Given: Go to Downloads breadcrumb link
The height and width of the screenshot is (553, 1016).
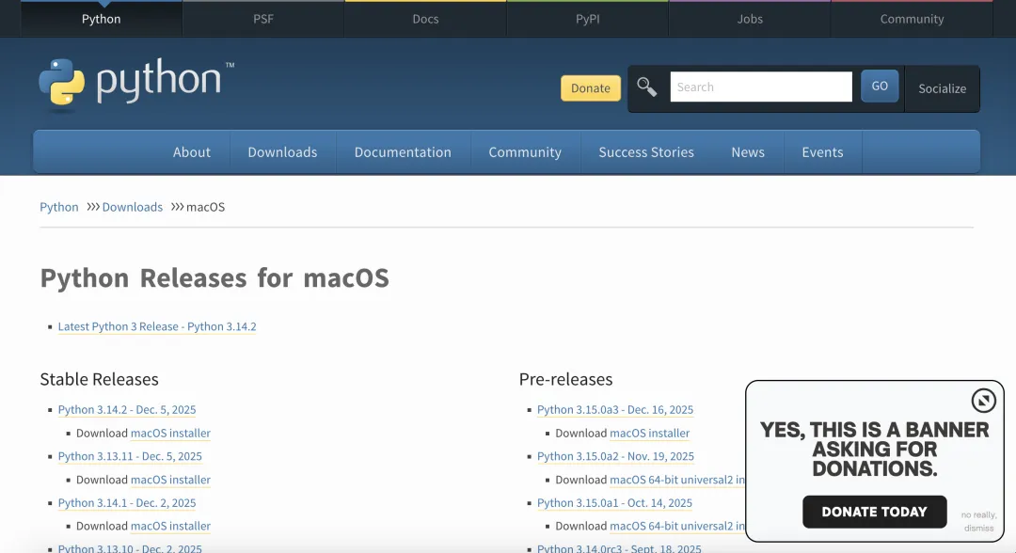Looking at the screenshot, I should click(x=133, y=207).
